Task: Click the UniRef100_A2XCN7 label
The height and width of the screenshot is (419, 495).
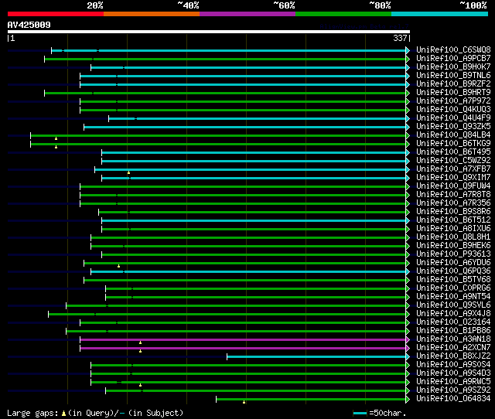Action: point(453,348)
